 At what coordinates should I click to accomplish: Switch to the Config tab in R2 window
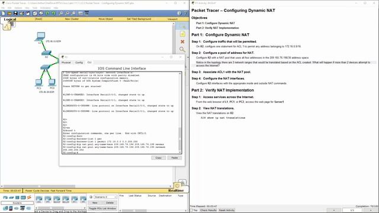(x=79, y=63)
